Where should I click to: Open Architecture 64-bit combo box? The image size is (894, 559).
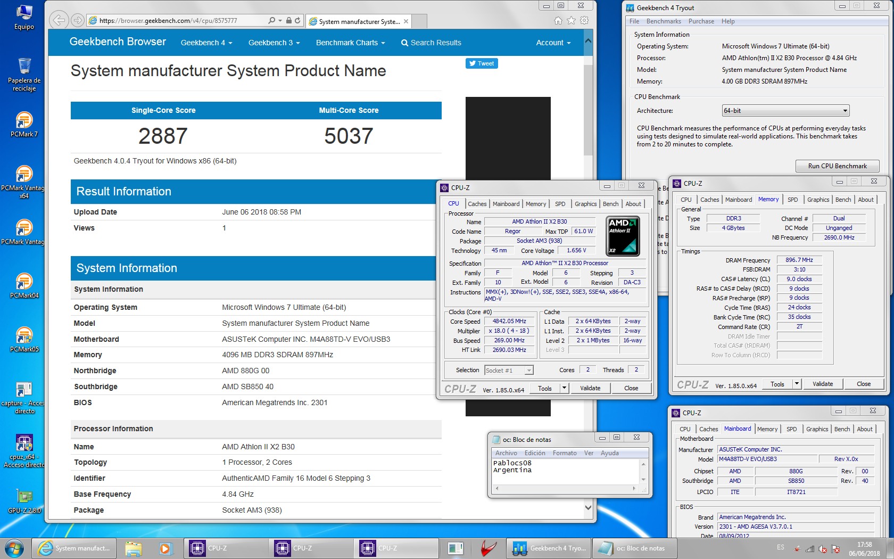pyautogui.click(x=785, y=111)
